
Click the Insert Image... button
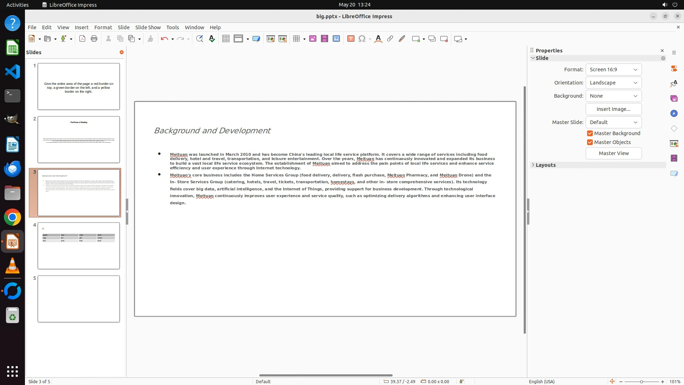click(613, 109)
